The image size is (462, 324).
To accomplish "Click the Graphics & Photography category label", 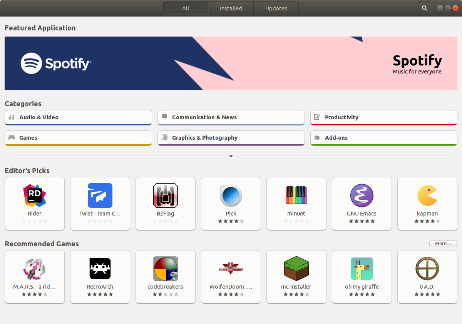I will 205,138.
